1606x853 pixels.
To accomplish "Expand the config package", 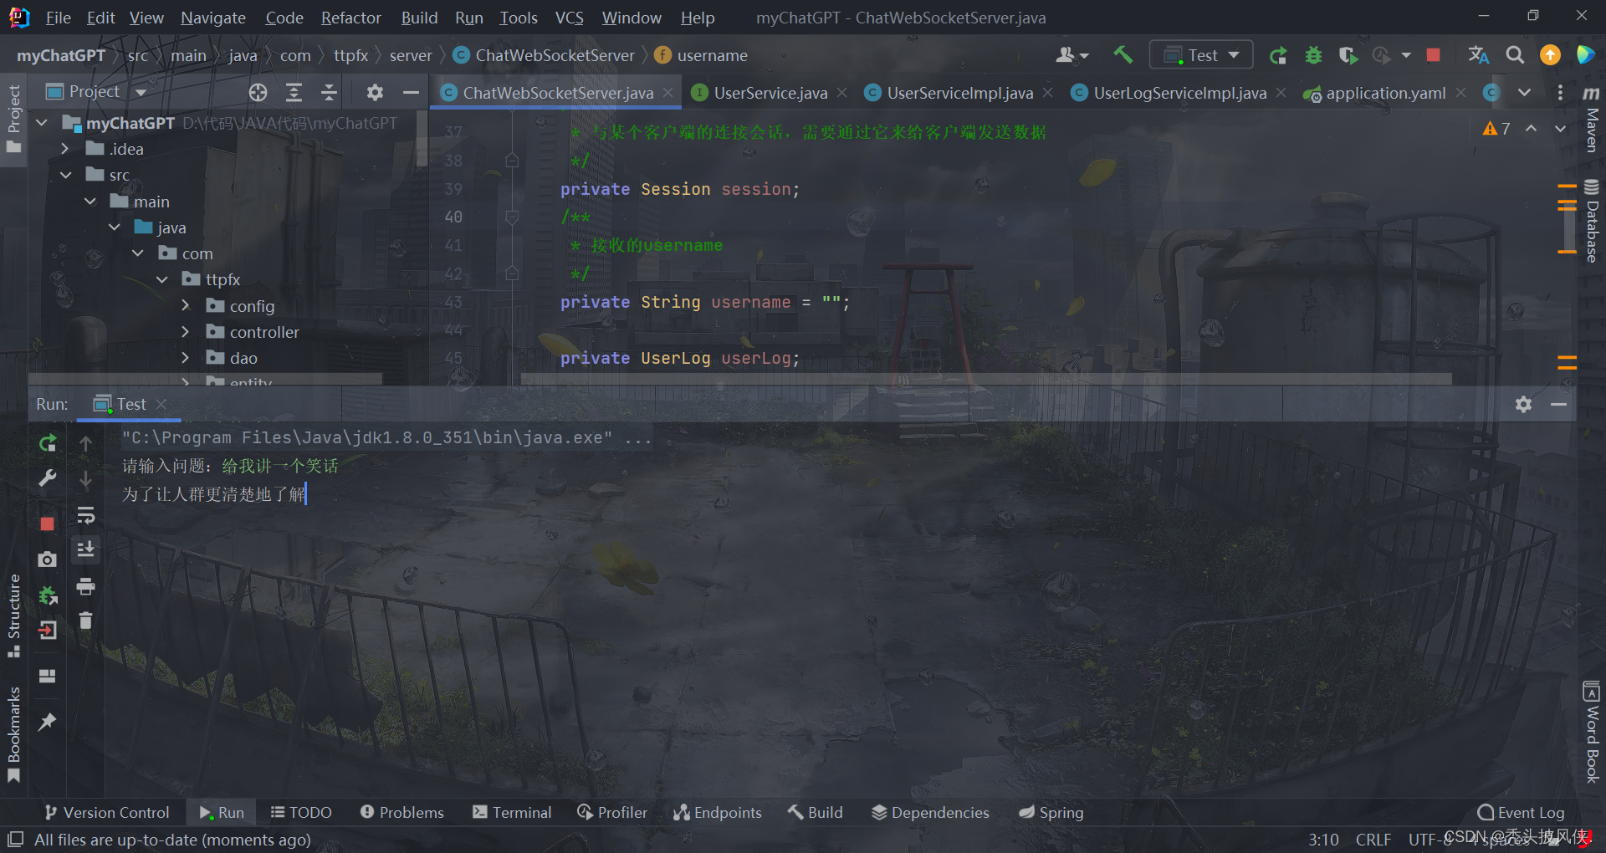I will click(185, 306).
